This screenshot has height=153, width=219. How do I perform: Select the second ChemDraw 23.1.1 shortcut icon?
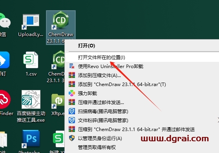58,60
